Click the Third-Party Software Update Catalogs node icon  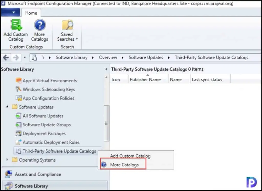pyautogui.click(x=18, y=151)
